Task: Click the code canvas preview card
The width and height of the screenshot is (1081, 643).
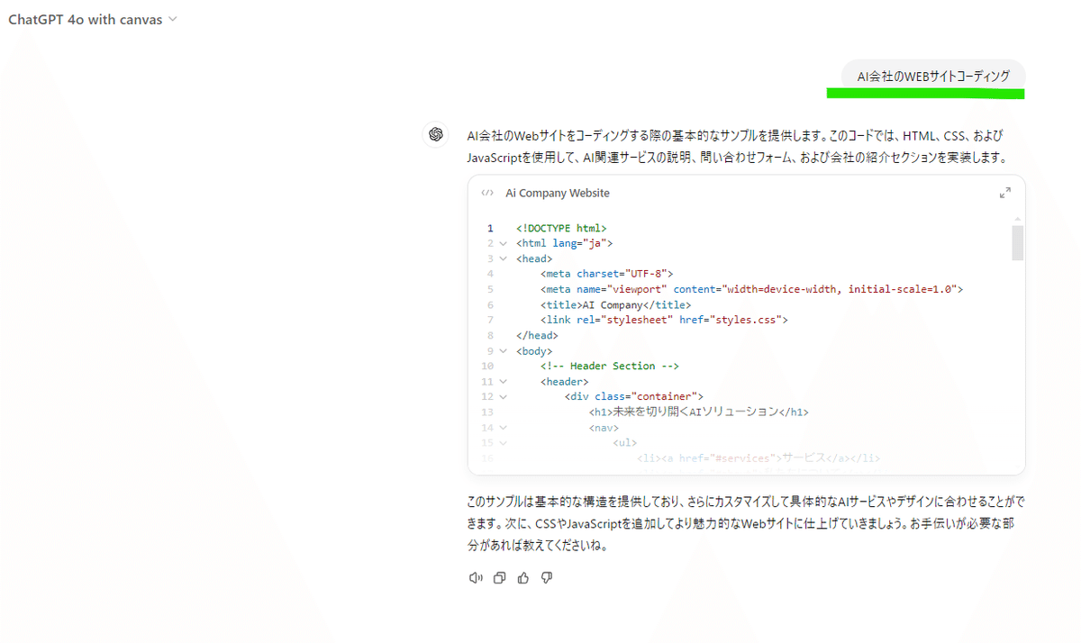Action: click(746, 342)
